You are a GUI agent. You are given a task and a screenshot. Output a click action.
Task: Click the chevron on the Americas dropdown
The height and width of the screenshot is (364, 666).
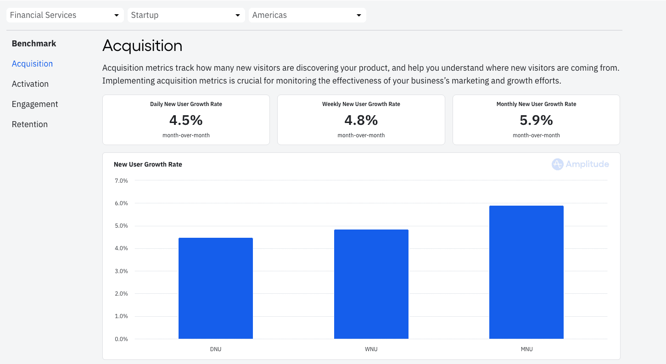tap(359, 15)
